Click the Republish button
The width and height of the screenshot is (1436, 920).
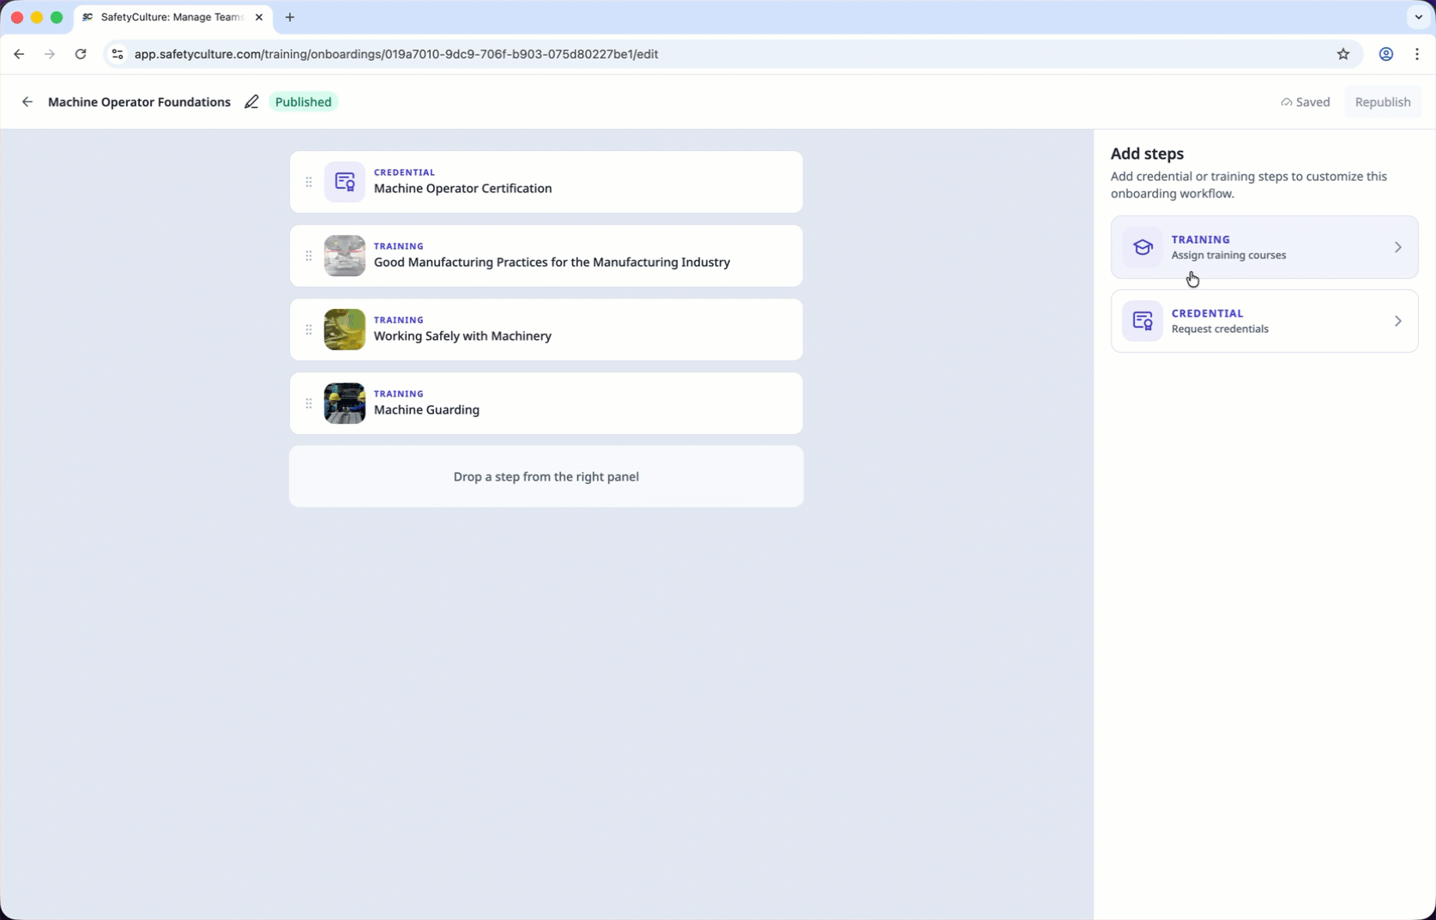coord(1382,102)
